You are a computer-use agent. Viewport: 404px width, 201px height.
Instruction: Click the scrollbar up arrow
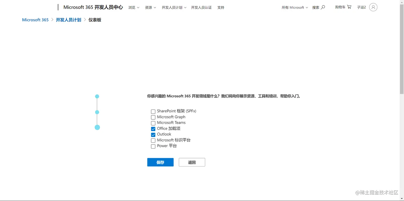coord(402,3)
